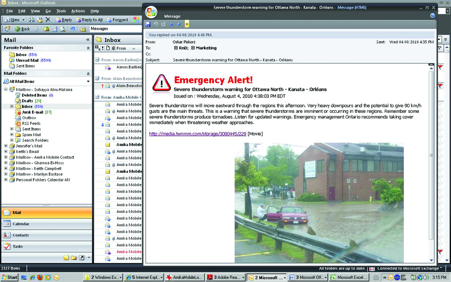
Task: Expand the Jennifer's Mail folder
Action: pyautogui.click(x=6, y=146)
